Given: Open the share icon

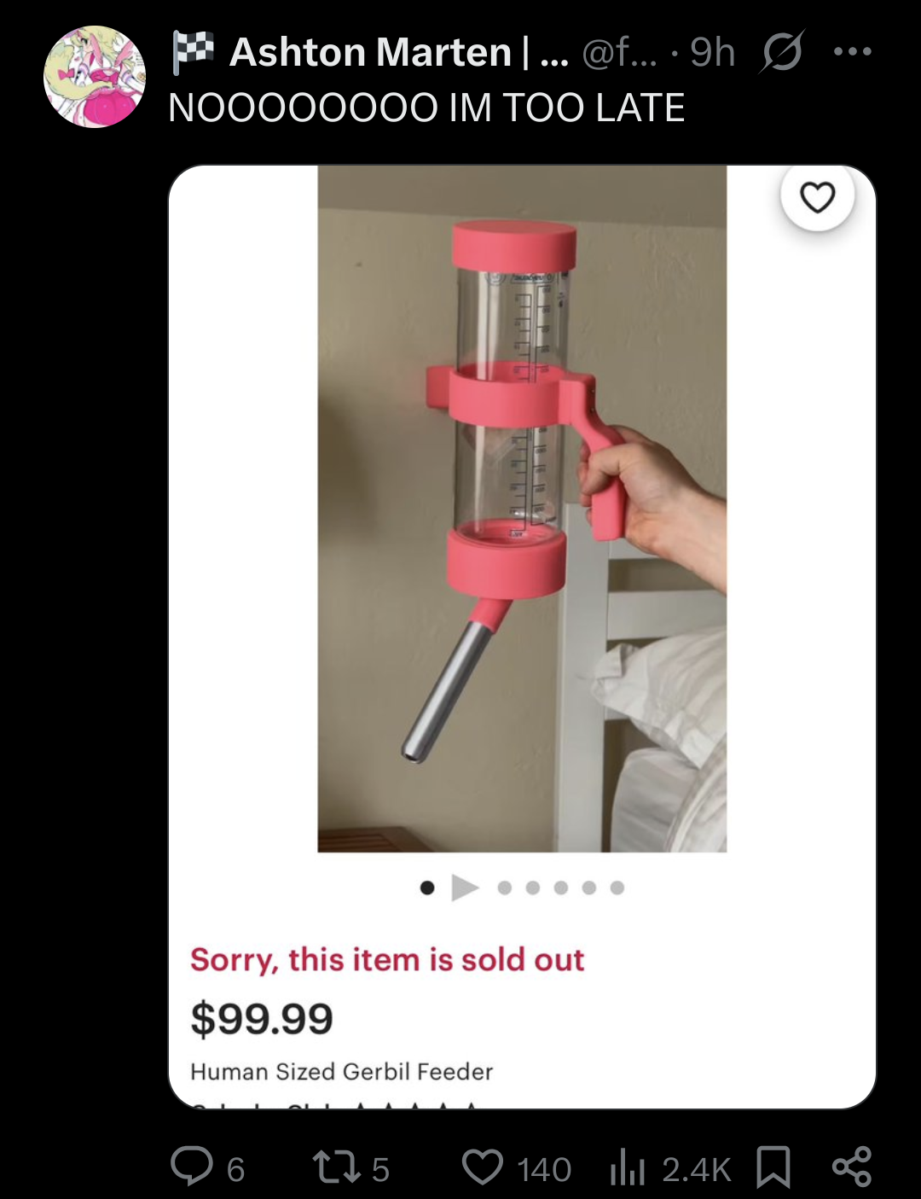Looking at the screenshot, I should [x=852, y=1167].
